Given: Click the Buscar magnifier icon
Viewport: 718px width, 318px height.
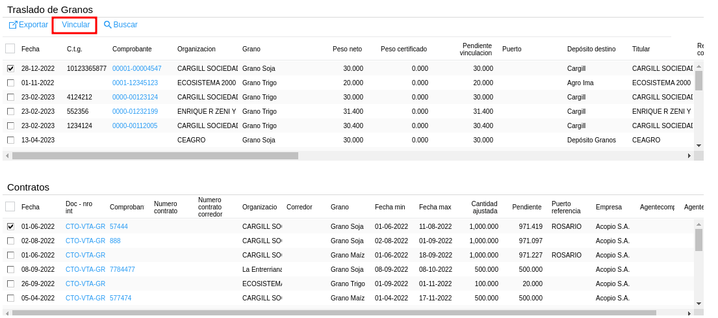Looking at the screenshot, I should click(x=108, y=25).
